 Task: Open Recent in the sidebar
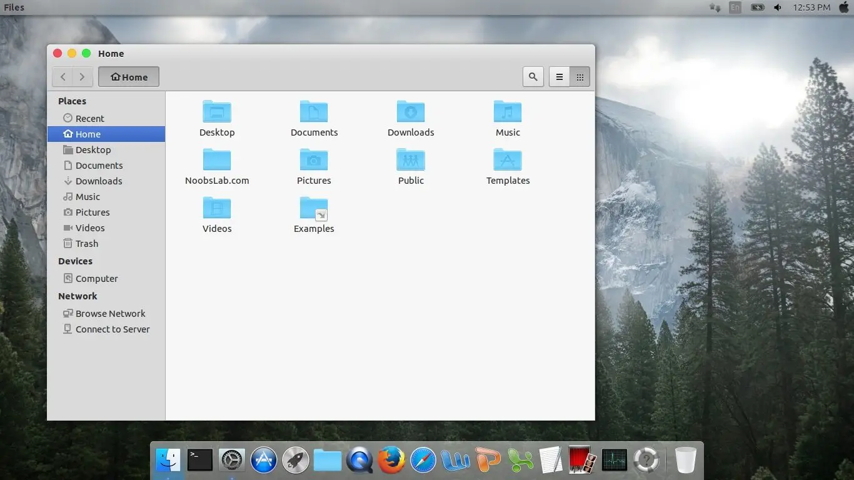(x=89, y=118)
